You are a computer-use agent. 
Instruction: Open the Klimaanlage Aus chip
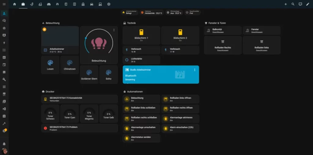[174, 13]
